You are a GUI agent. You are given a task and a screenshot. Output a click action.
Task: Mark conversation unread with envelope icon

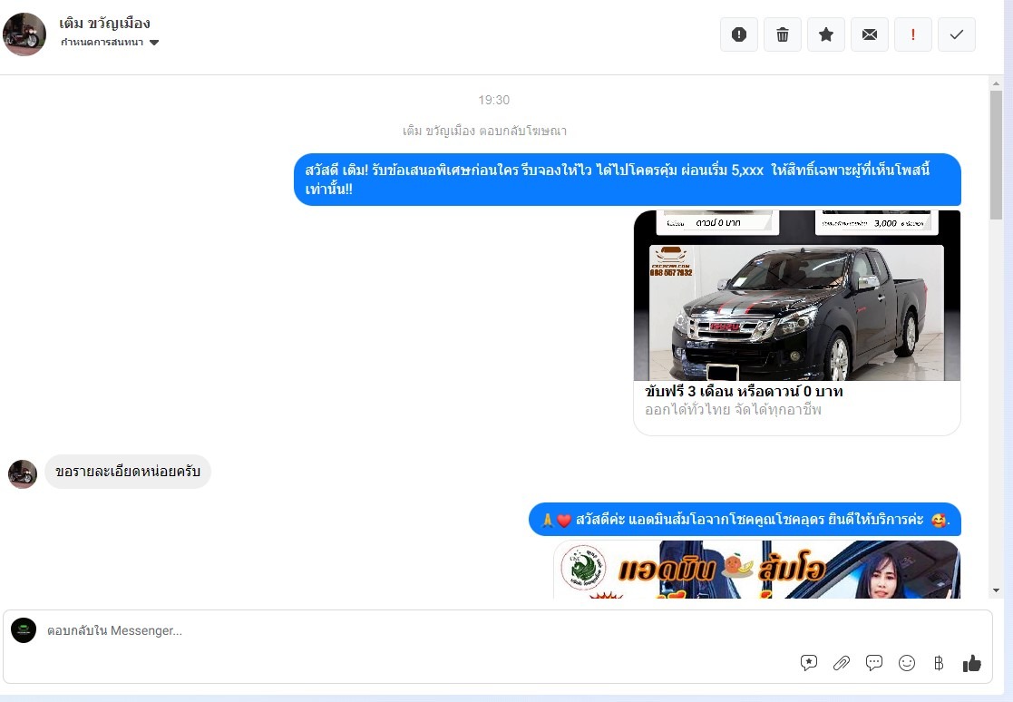click(870, 34)
